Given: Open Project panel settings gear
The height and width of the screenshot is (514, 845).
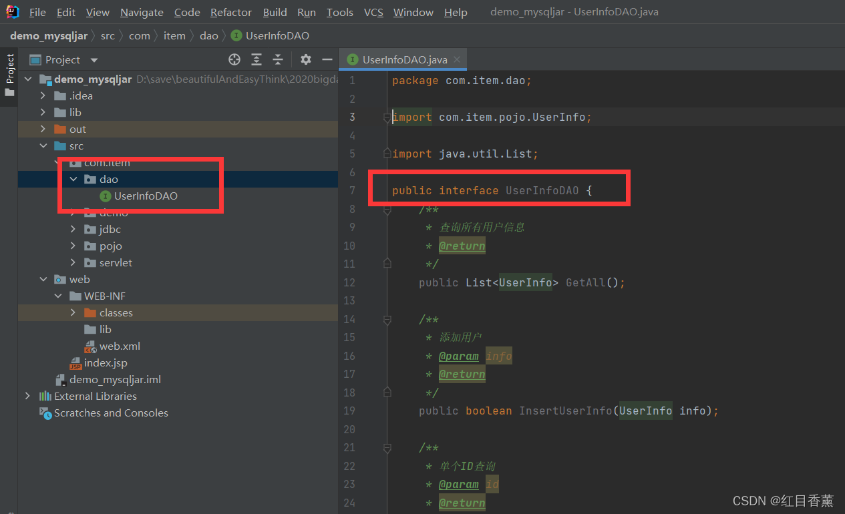Looking at the screenshot, I should click(x=306, y=59).
